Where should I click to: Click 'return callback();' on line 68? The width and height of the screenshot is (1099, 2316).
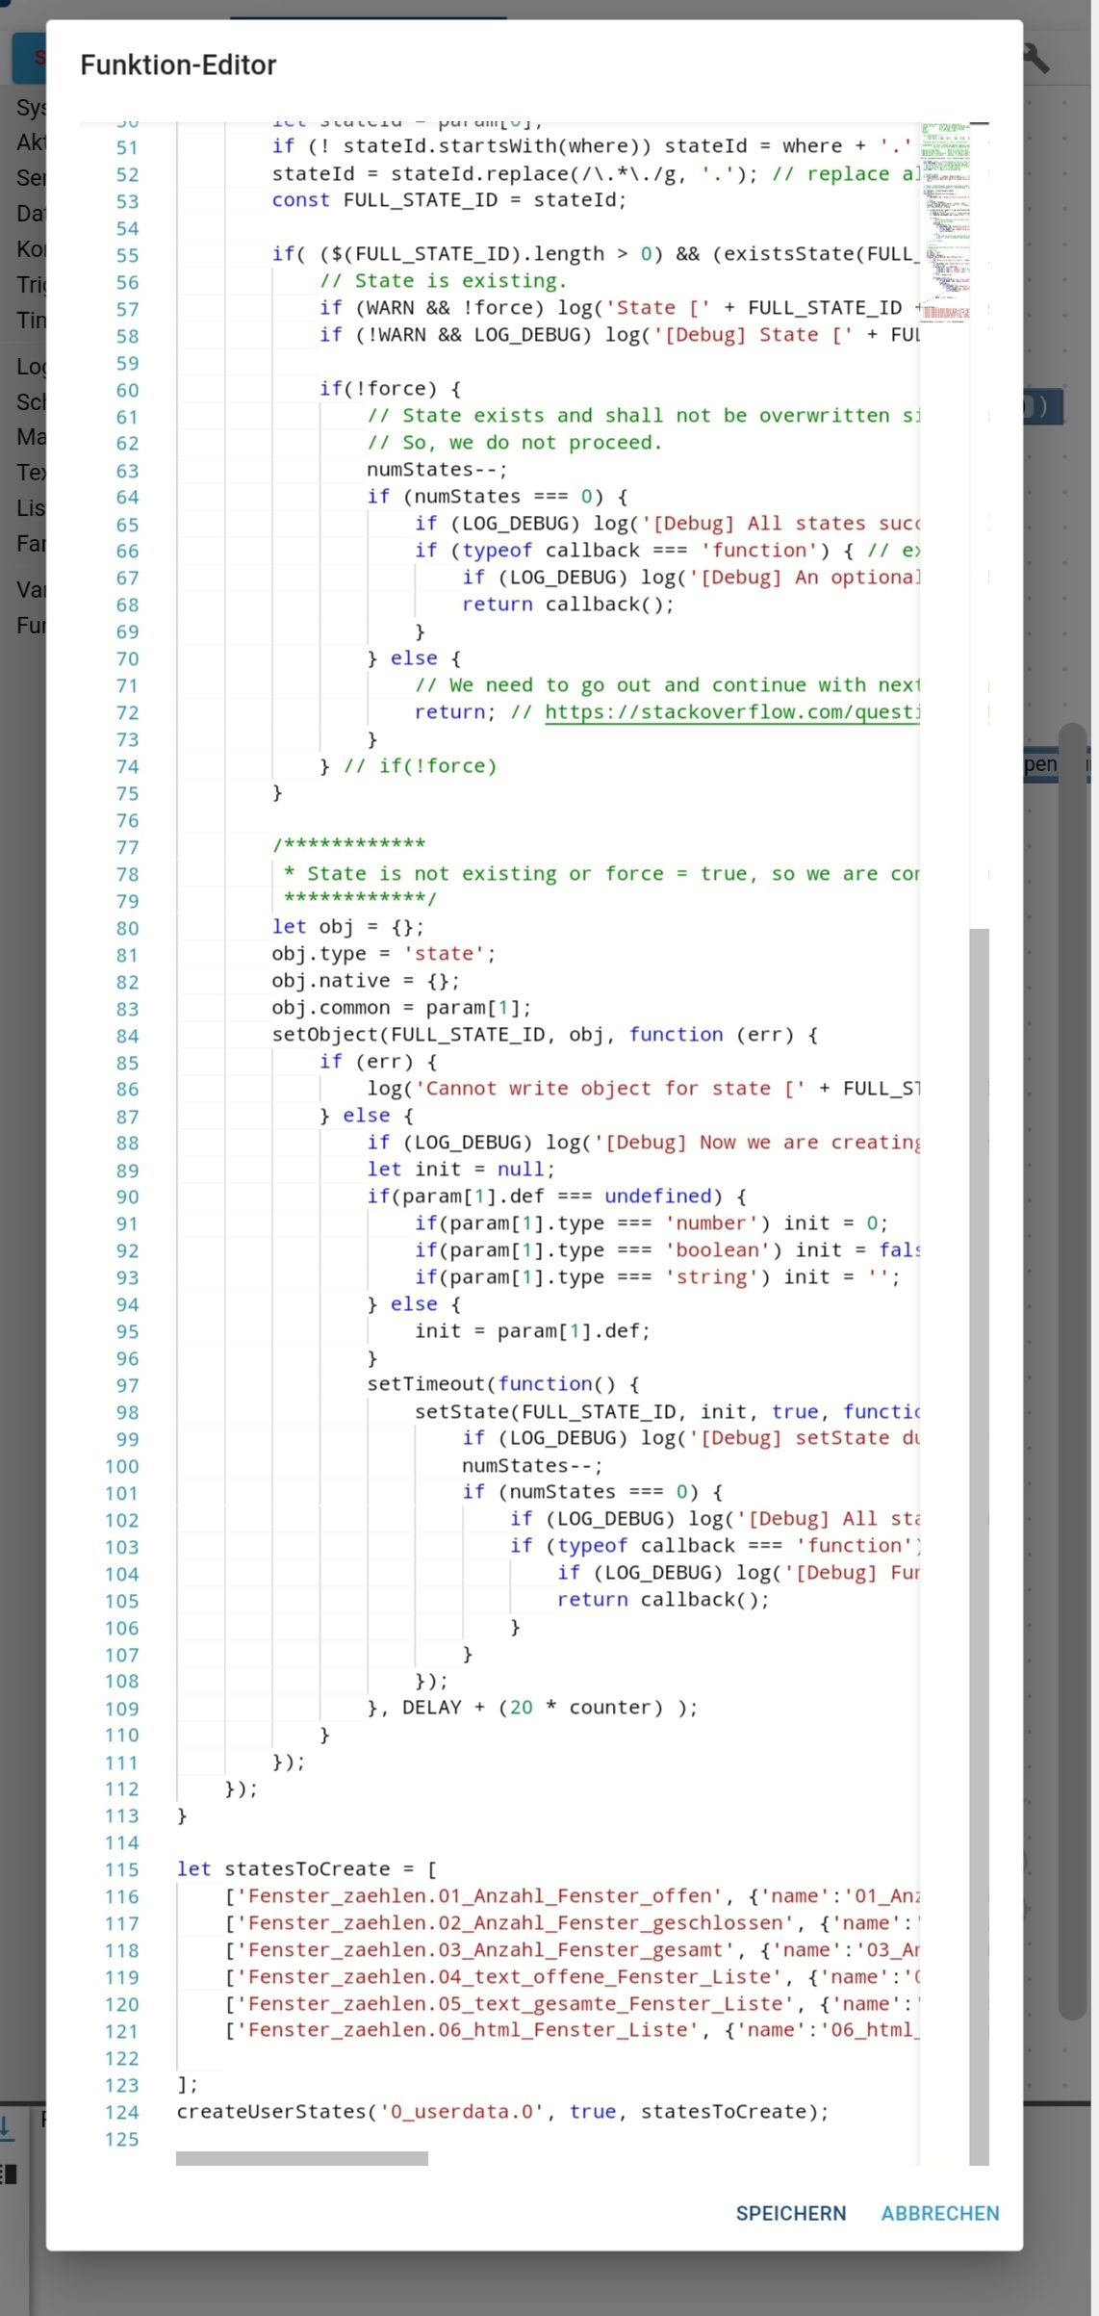568,605
